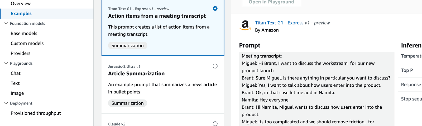This screenshot has height=126, width=422.
Task: Collapse the Deployment section chevron
Action: coord(6,103)
